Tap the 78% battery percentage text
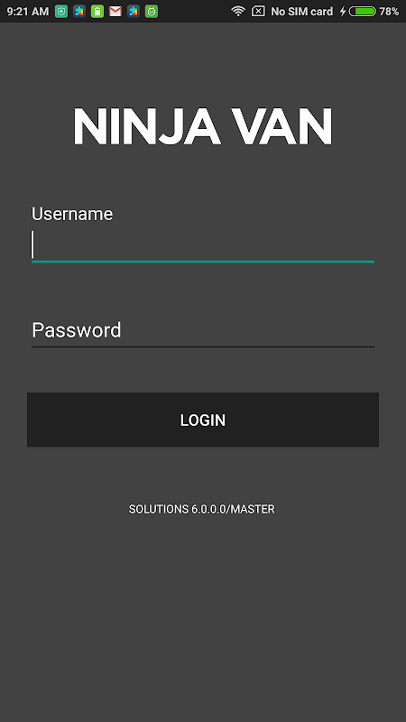This screenshot has height=722, width=406. 389,12
